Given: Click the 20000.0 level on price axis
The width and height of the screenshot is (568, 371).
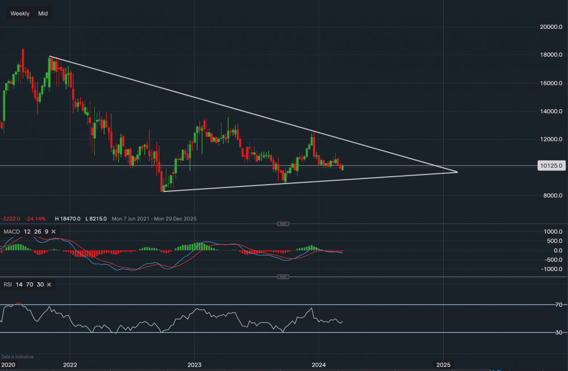Looking at the screenshot, I should tap(551, 27).
